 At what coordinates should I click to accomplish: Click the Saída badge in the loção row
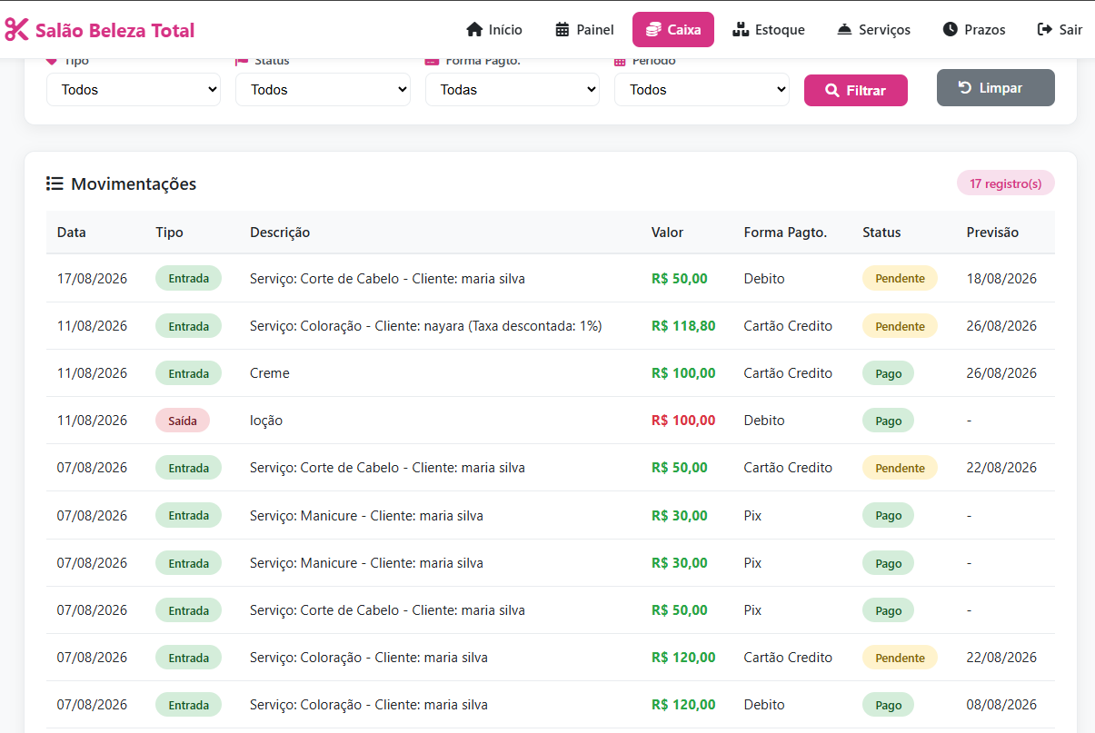183,421
